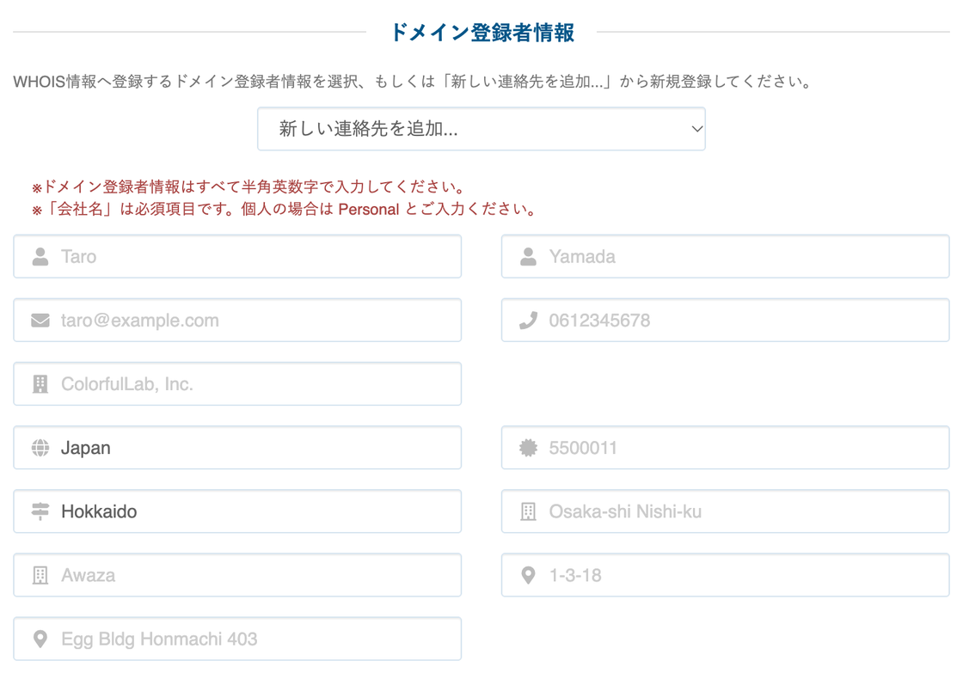
Task: Click the building icon beside ColorfulLab, Inc.
Action: coord(40,384)
